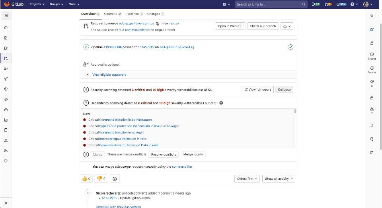Add thumbs up reaction

(86, 179)
